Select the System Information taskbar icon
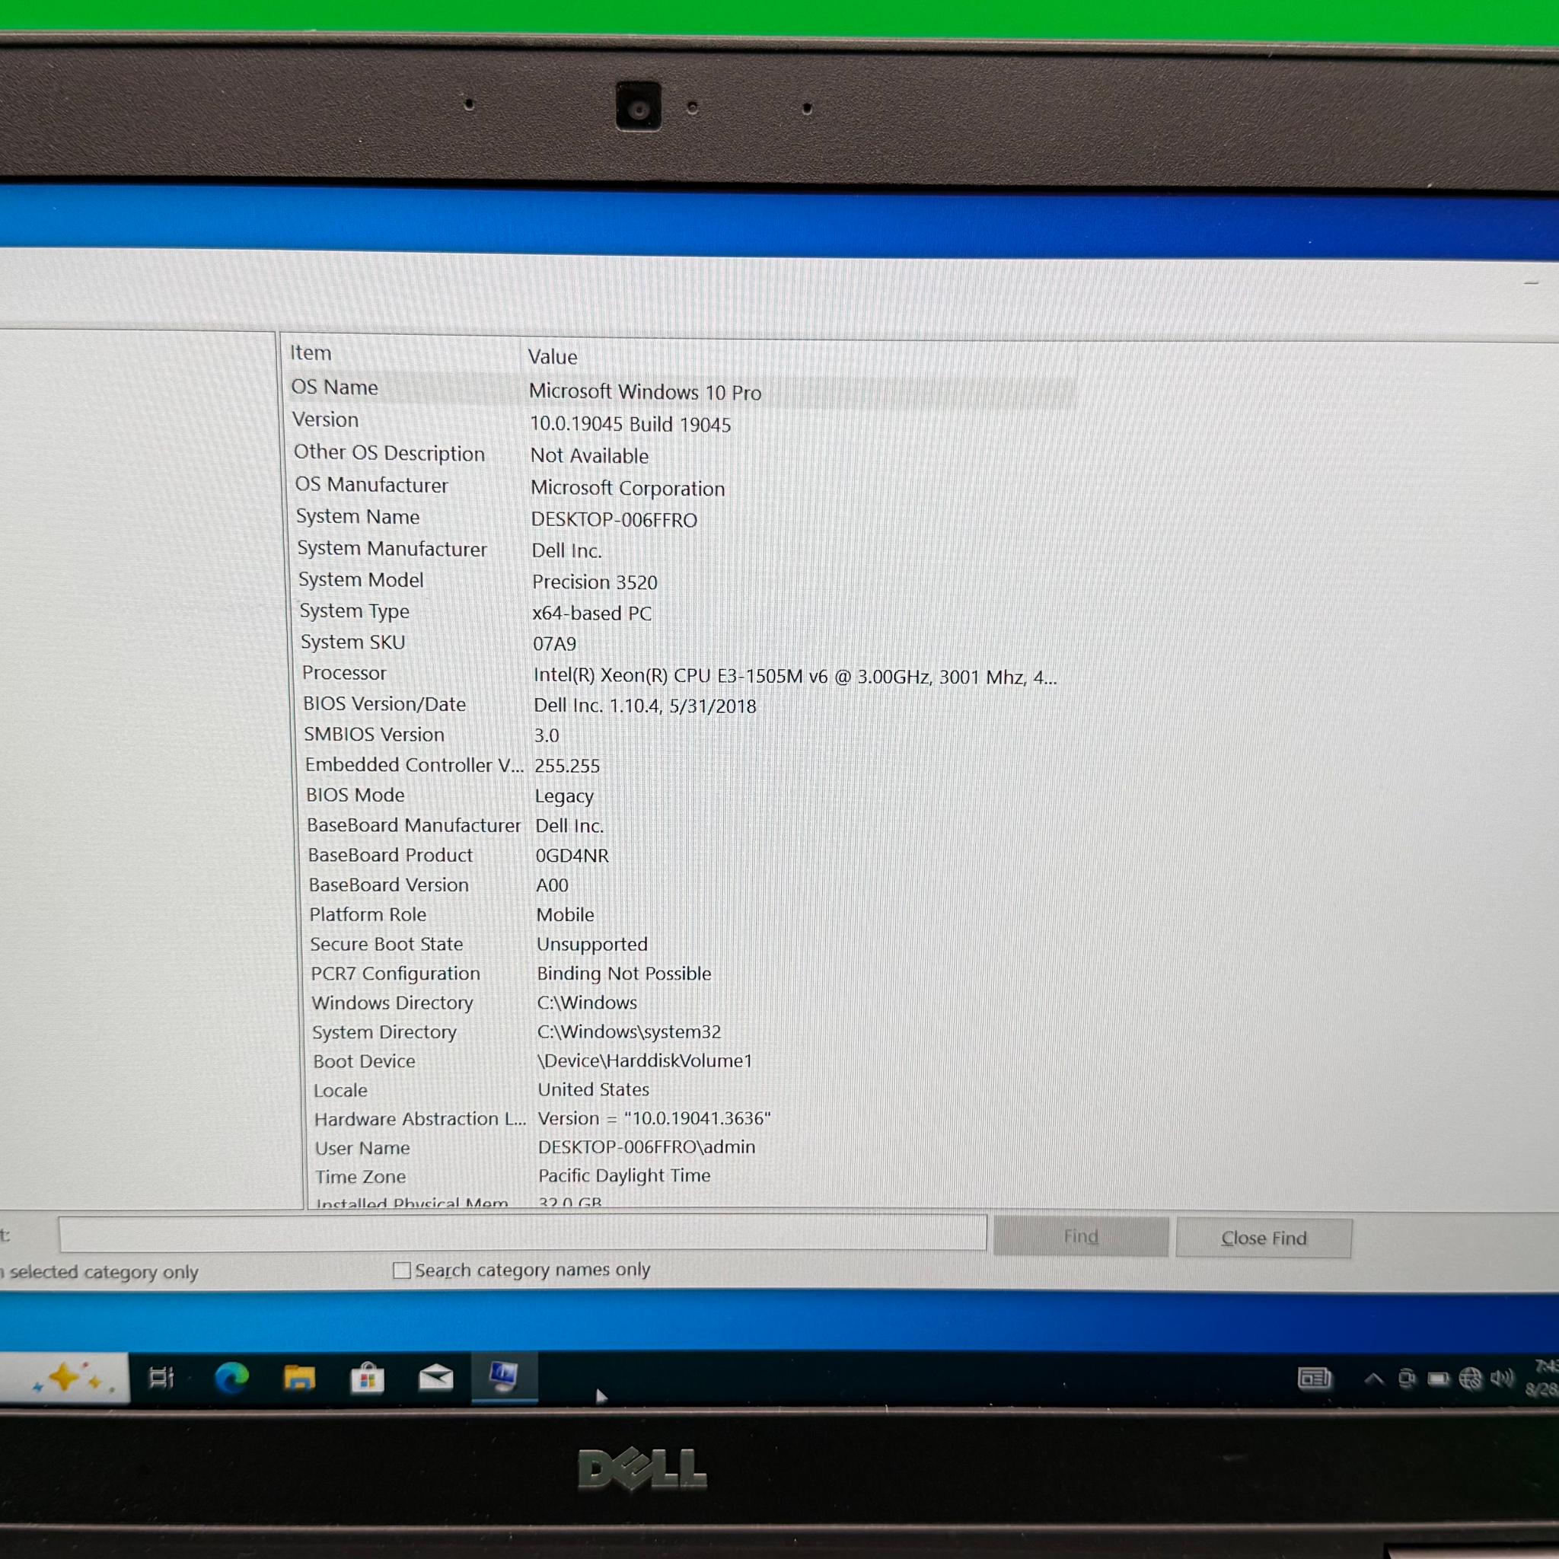Screen dimensions: 1559x1559 [x=503, y=1376]
